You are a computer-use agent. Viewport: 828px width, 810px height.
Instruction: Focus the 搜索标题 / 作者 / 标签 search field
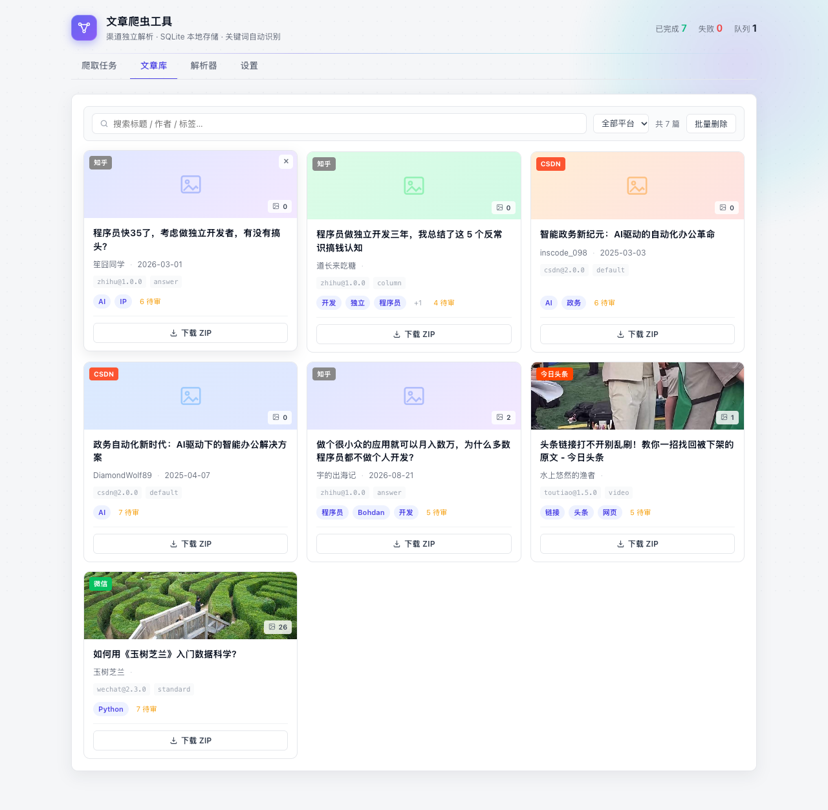point(339,124)
